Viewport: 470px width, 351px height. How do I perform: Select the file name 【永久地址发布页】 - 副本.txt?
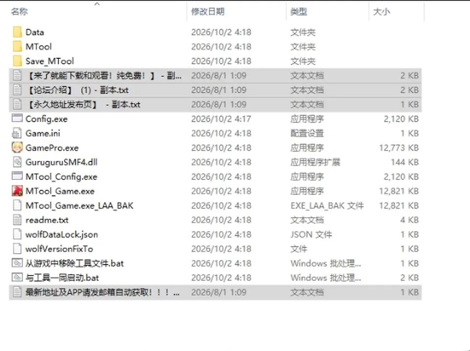pyautogui.click(x=83, y=104)
